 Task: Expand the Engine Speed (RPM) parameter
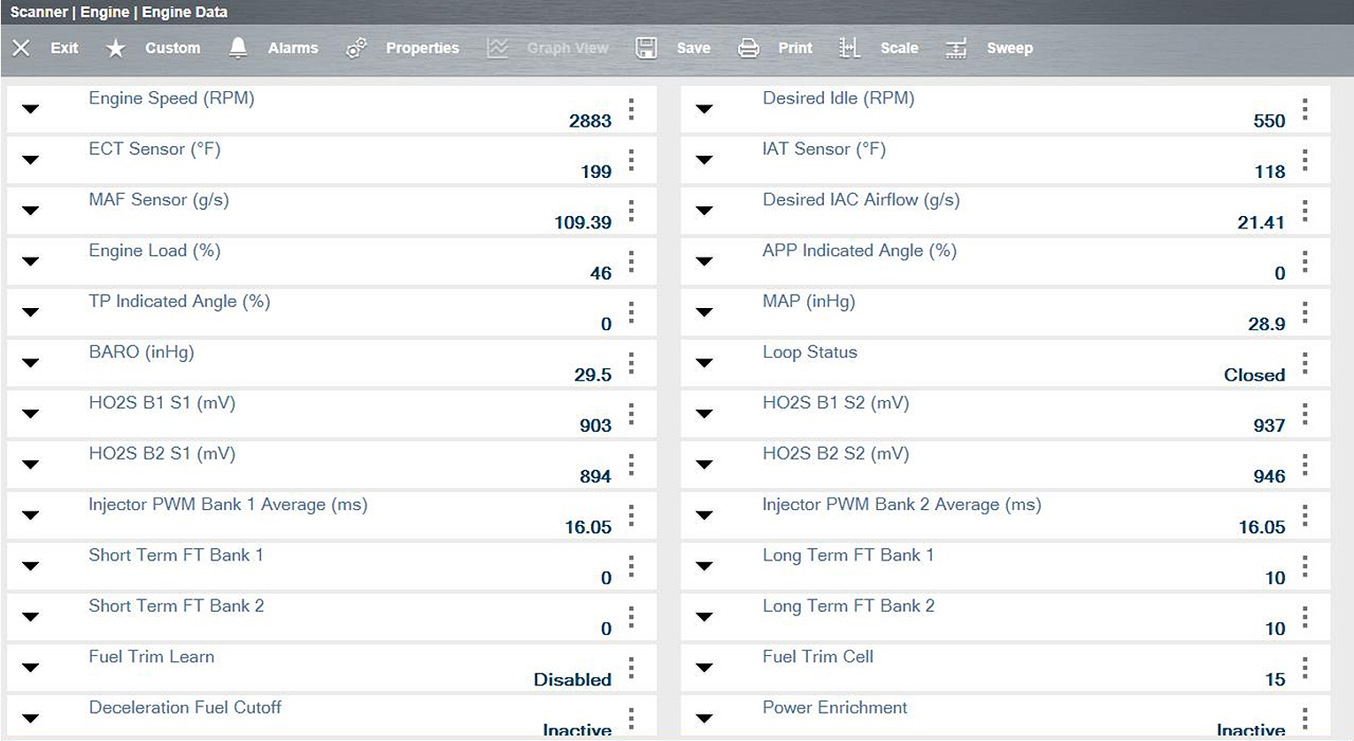tap(30, 109)
